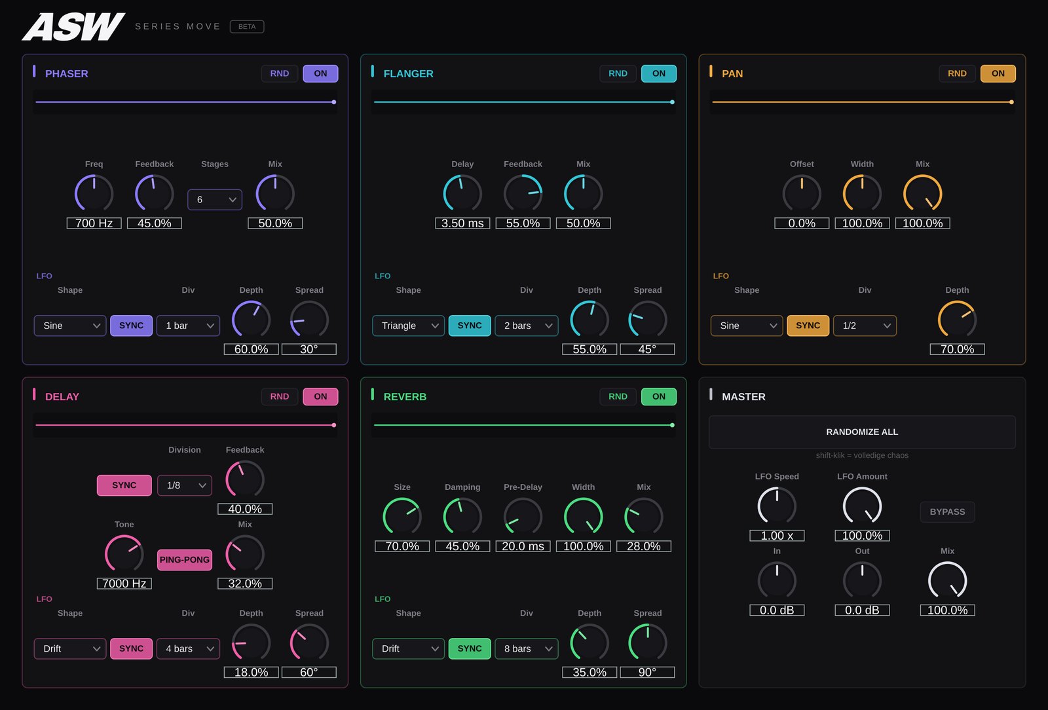
Task: Click the ASW logo
Action: 73,27
